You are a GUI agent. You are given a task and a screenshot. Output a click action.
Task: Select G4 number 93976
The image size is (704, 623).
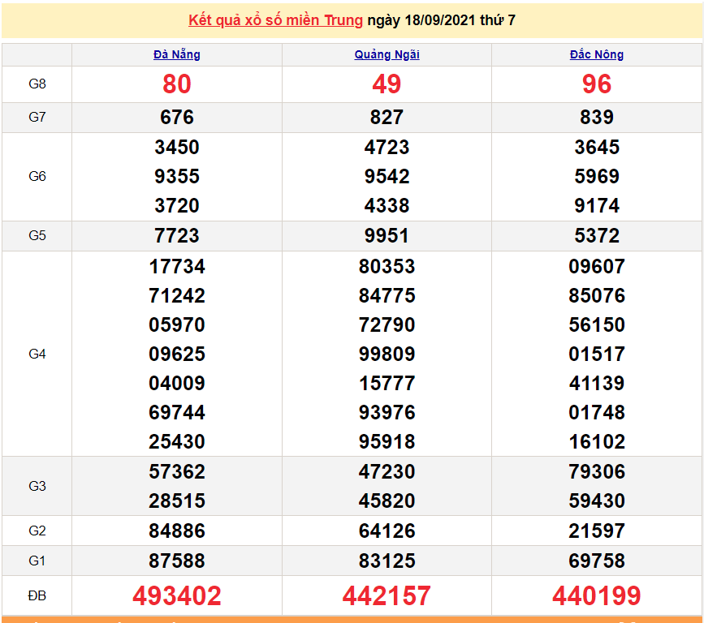387,412
